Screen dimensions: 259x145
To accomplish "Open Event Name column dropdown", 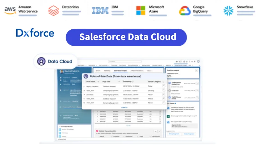I will click(x=98, y=81).
